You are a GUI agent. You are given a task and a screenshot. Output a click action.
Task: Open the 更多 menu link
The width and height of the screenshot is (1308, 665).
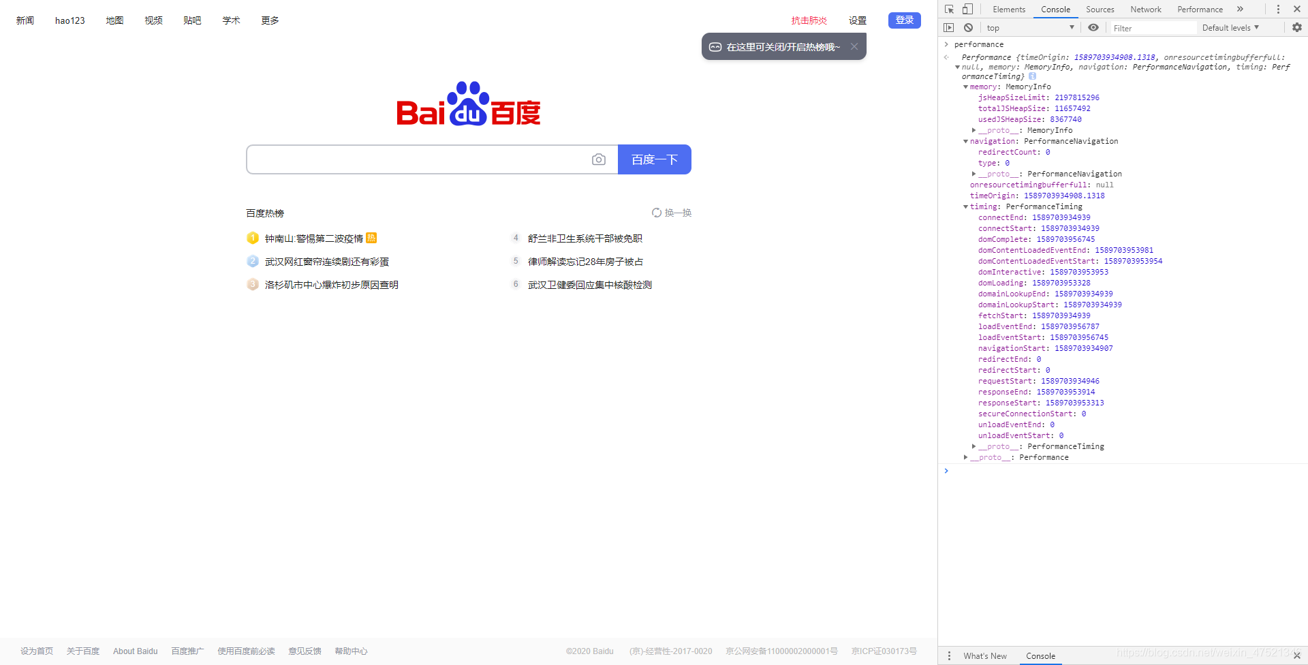(x=270, y=20)
